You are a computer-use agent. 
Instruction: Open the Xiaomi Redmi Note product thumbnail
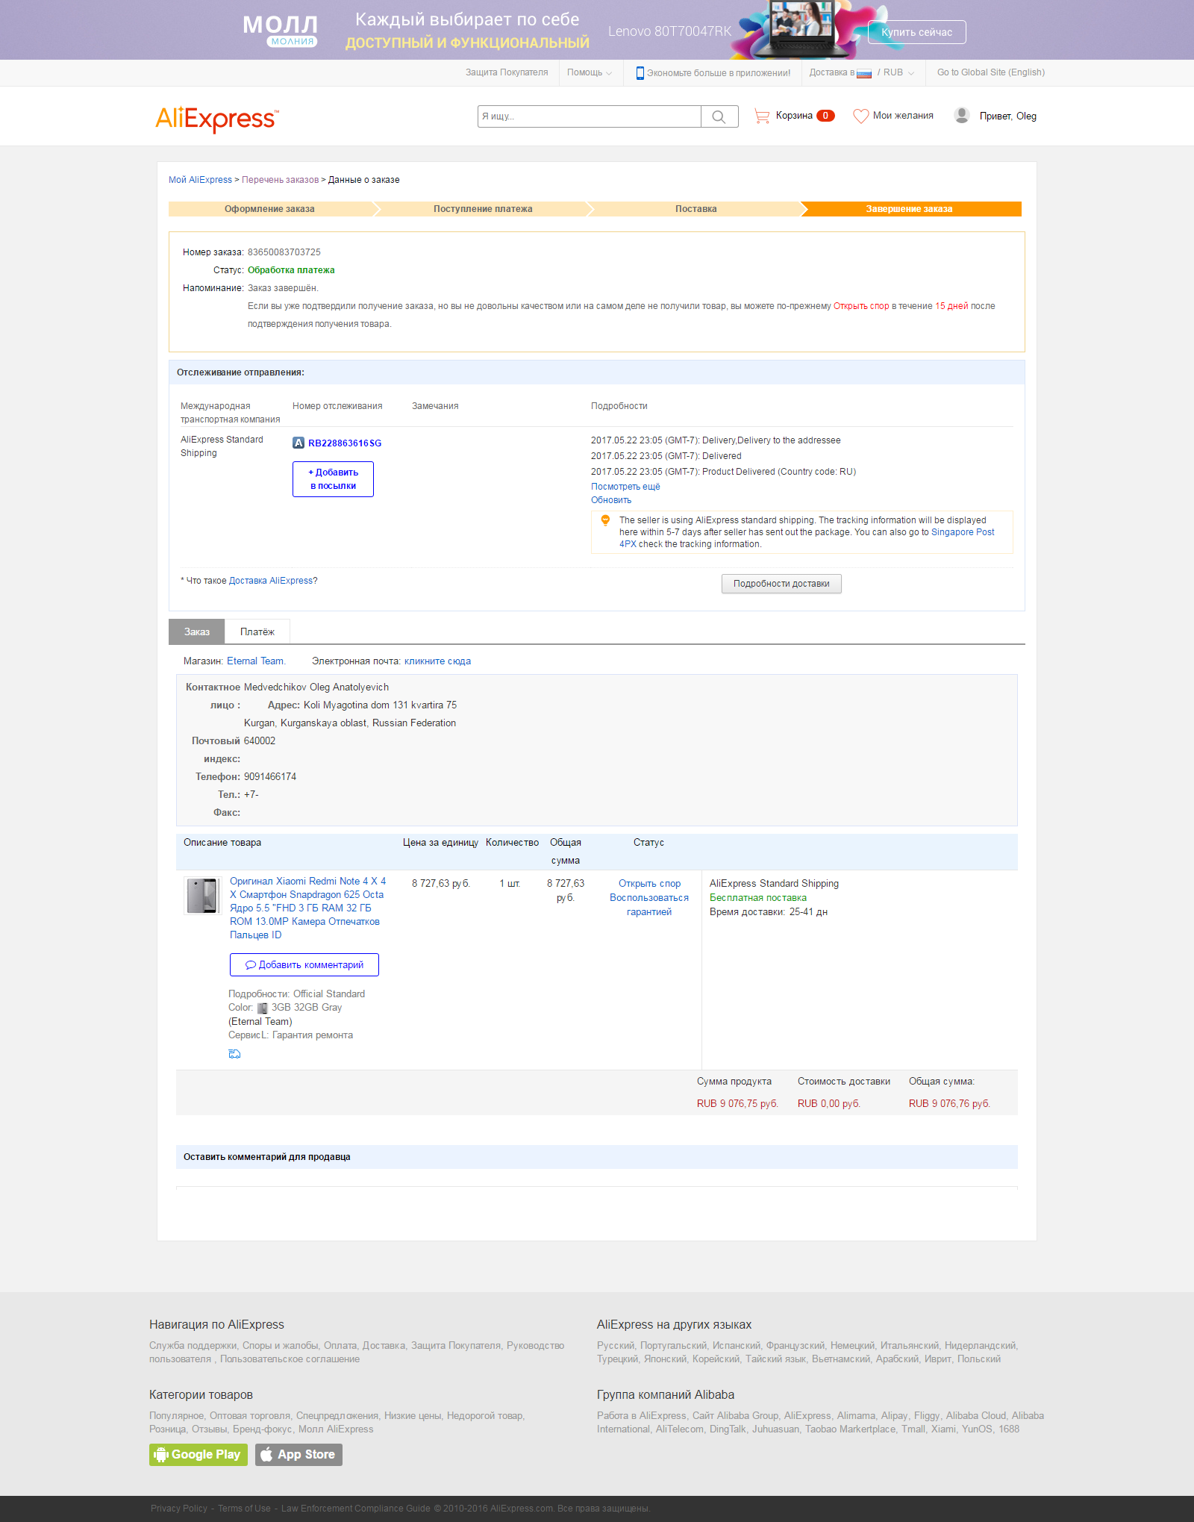pyautogui.click(x=202, y=896)
